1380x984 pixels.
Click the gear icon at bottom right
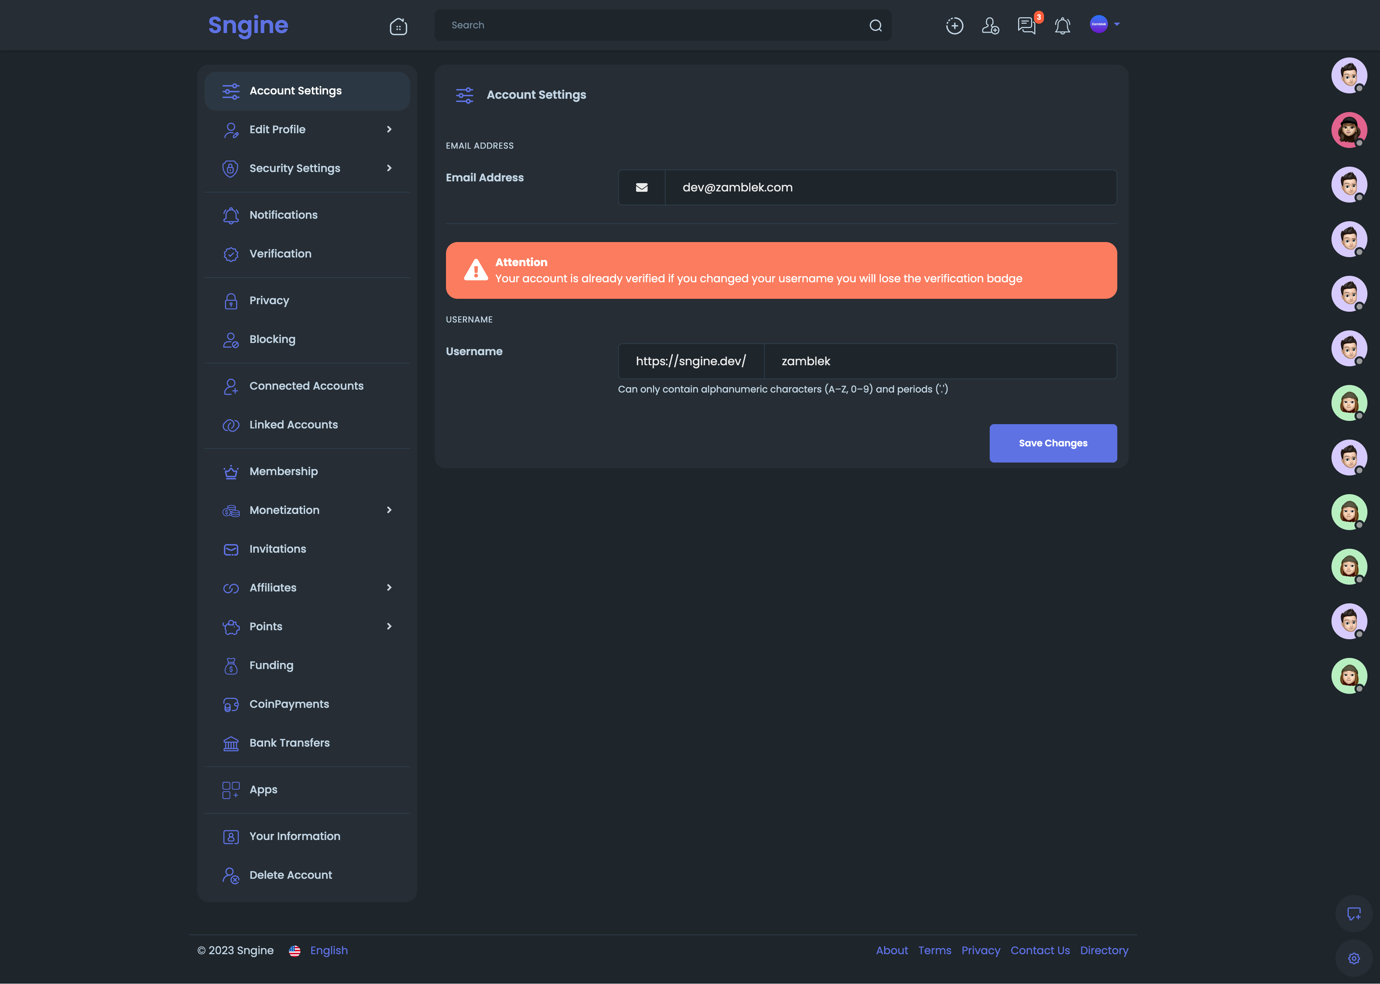(1353, 958)
